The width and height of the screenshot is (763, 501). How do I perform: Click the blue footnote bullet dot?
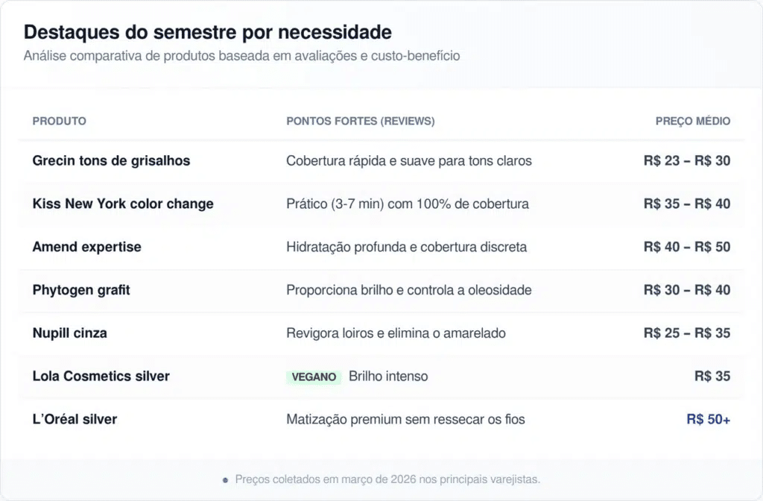coord(225,480)
